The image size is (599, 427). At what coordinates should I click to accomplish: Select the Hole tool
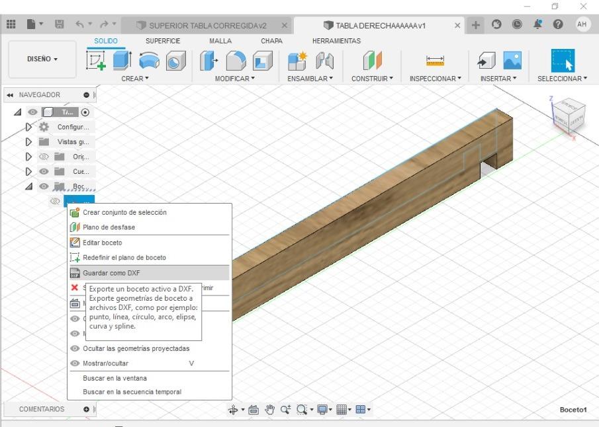[175, 60]
